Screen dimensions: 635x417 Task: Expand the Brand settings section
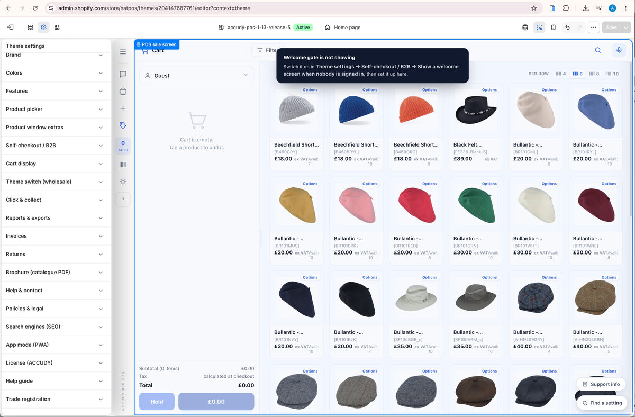click(56, 55)
